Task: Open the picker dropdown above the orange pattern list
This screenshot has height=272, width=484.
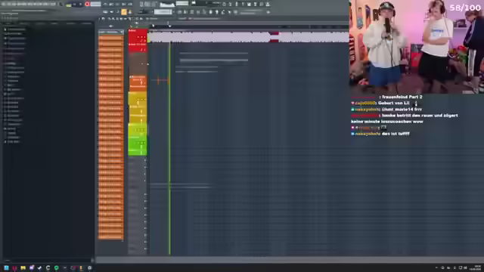Action: [x=111, y=32]
